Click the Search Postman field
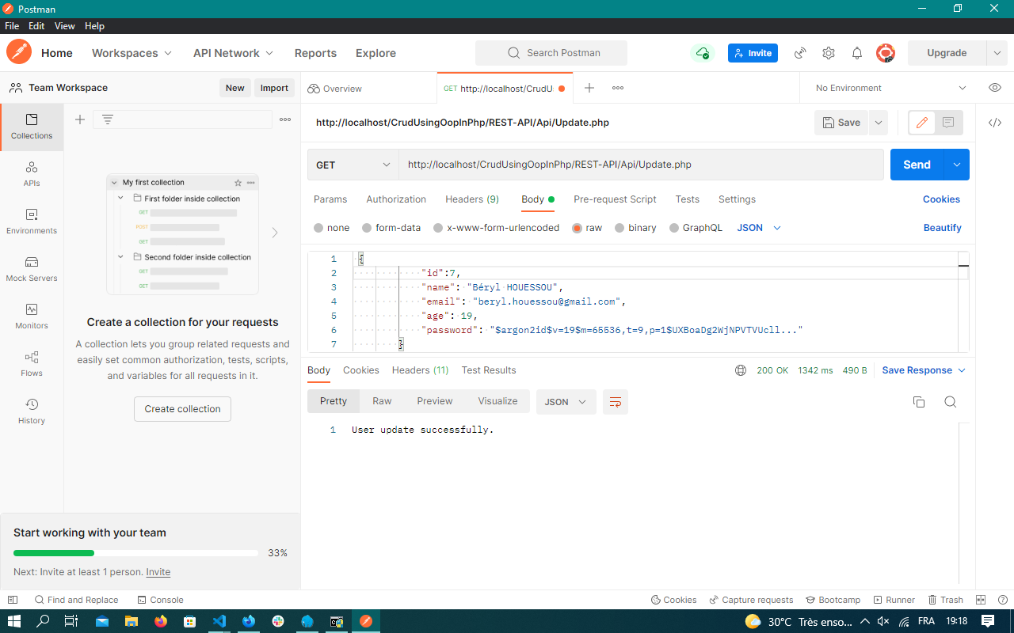This screenshot has height=633, width=1014. 551,53
